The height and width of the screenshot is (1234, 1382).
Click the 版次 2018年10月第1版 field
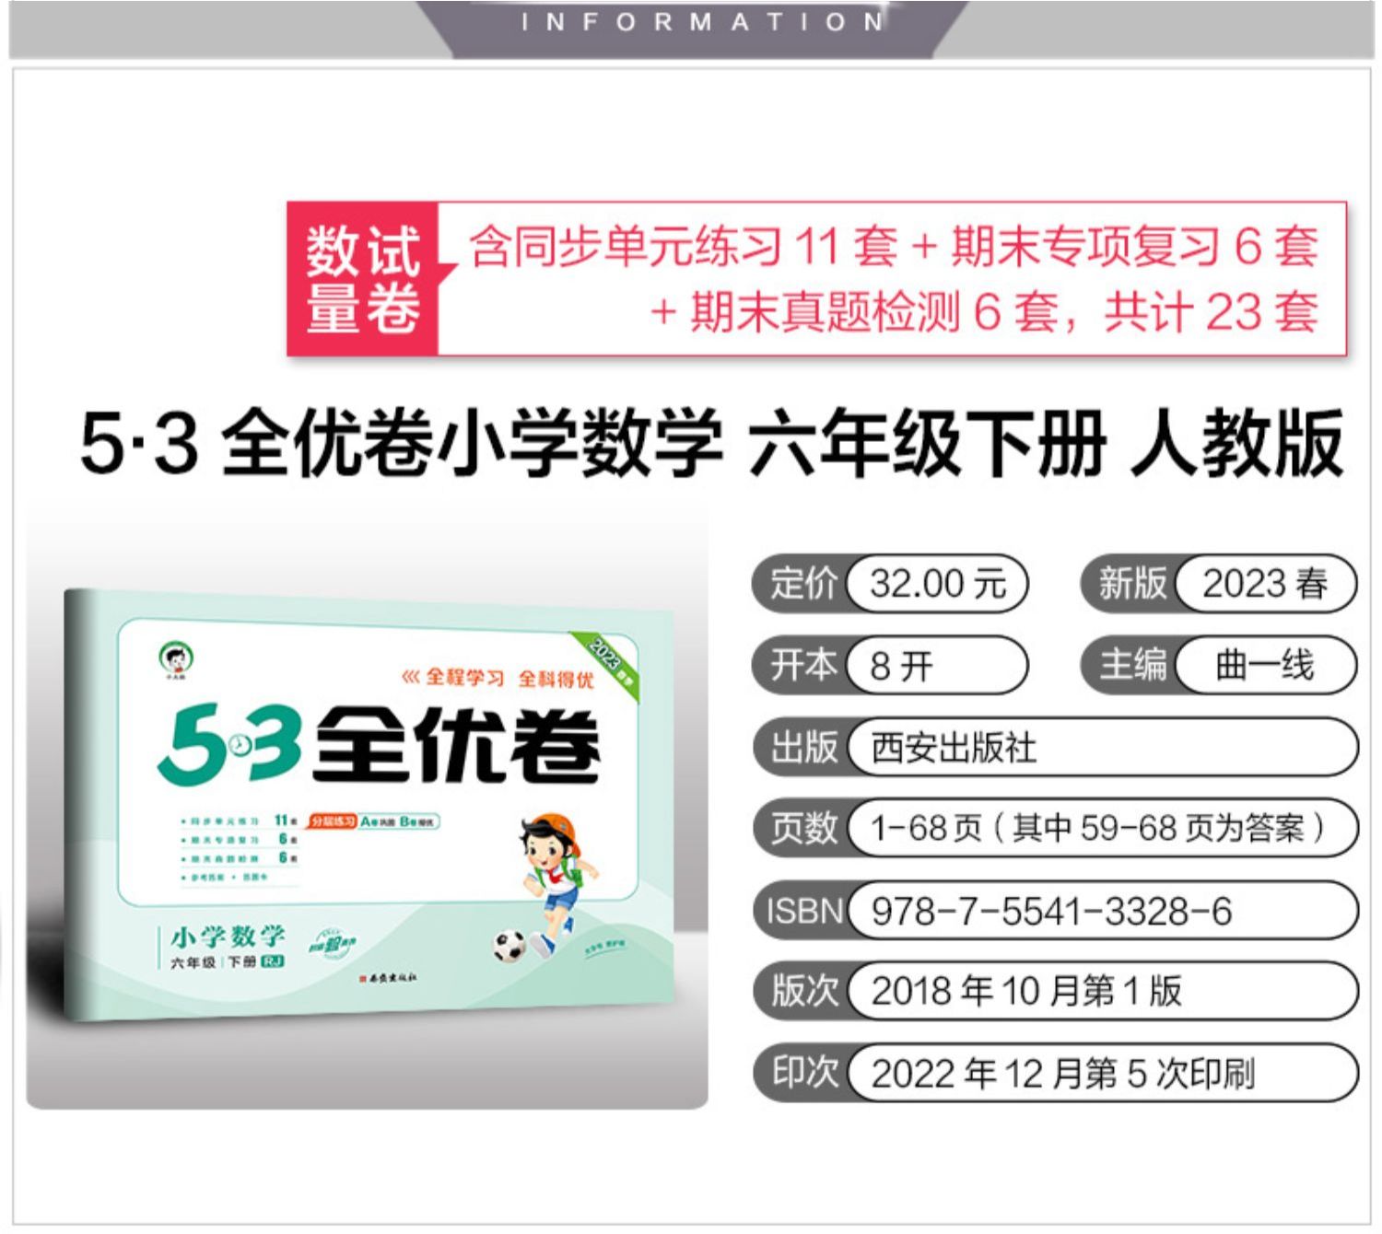tap(1056, 991)
